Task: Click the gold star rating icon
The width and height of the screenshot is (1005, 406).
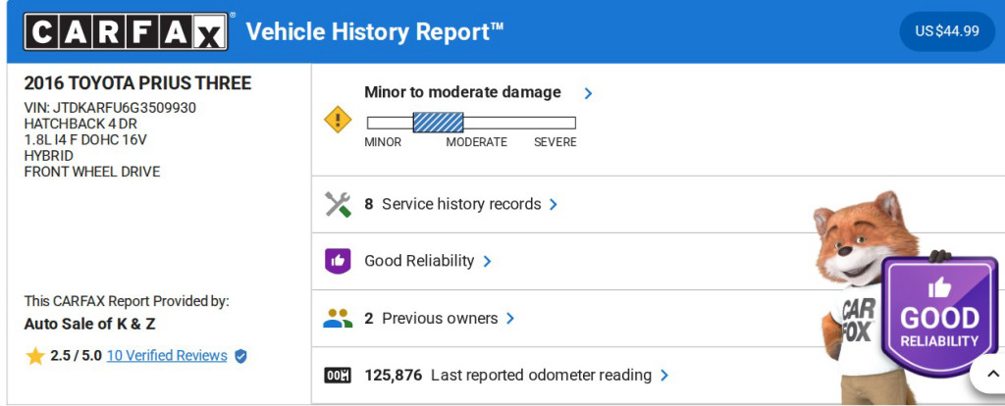Action: (35, 356)
